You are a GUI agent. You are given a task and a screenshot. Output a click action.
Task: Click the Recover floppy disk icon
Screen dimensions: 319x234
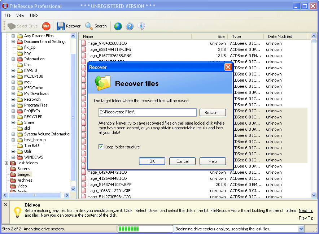pos(60,26)
